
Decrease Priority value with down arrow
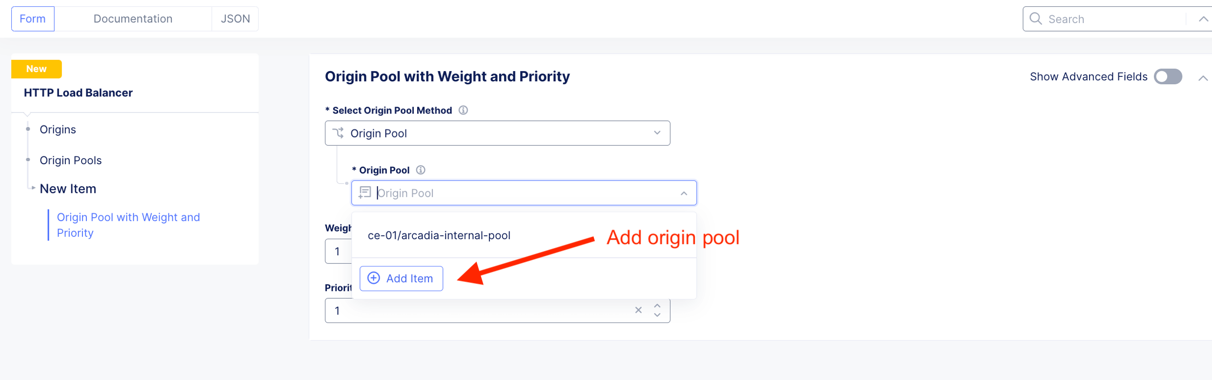(657, 315)
